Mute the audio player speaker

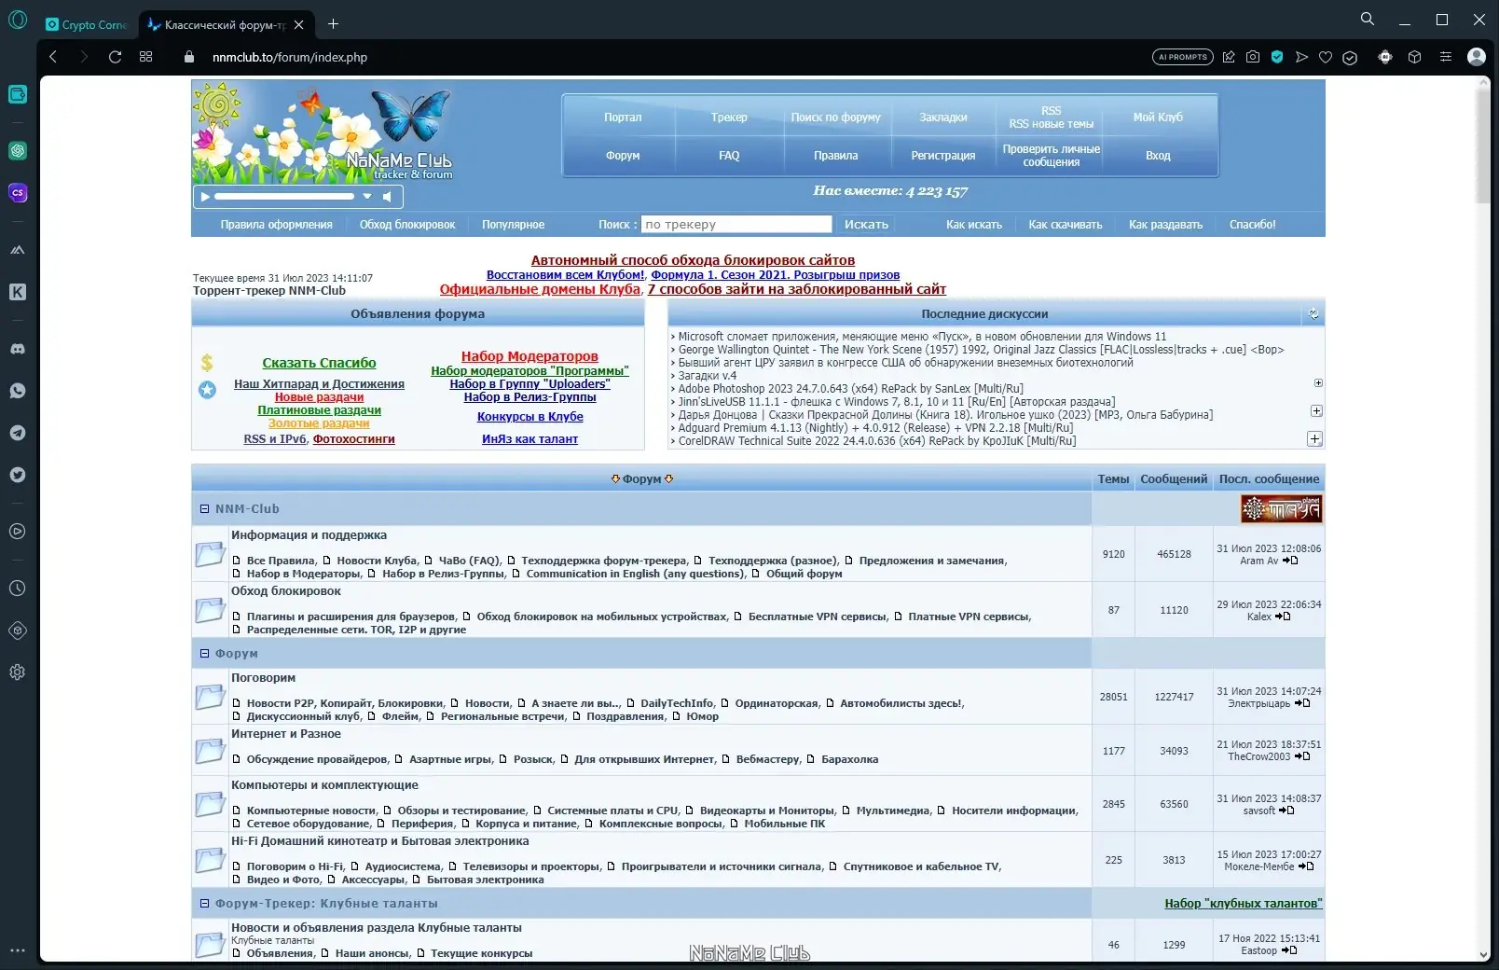click(388, 196)
